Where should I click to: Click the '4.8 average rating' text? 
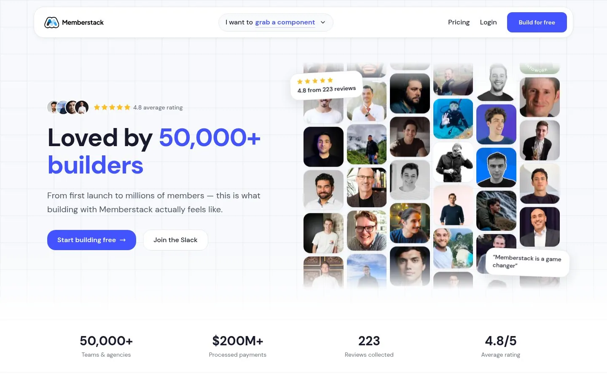158,107
